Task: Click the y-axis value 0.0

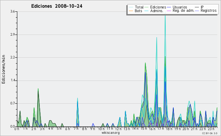Action: click(13, 126)
